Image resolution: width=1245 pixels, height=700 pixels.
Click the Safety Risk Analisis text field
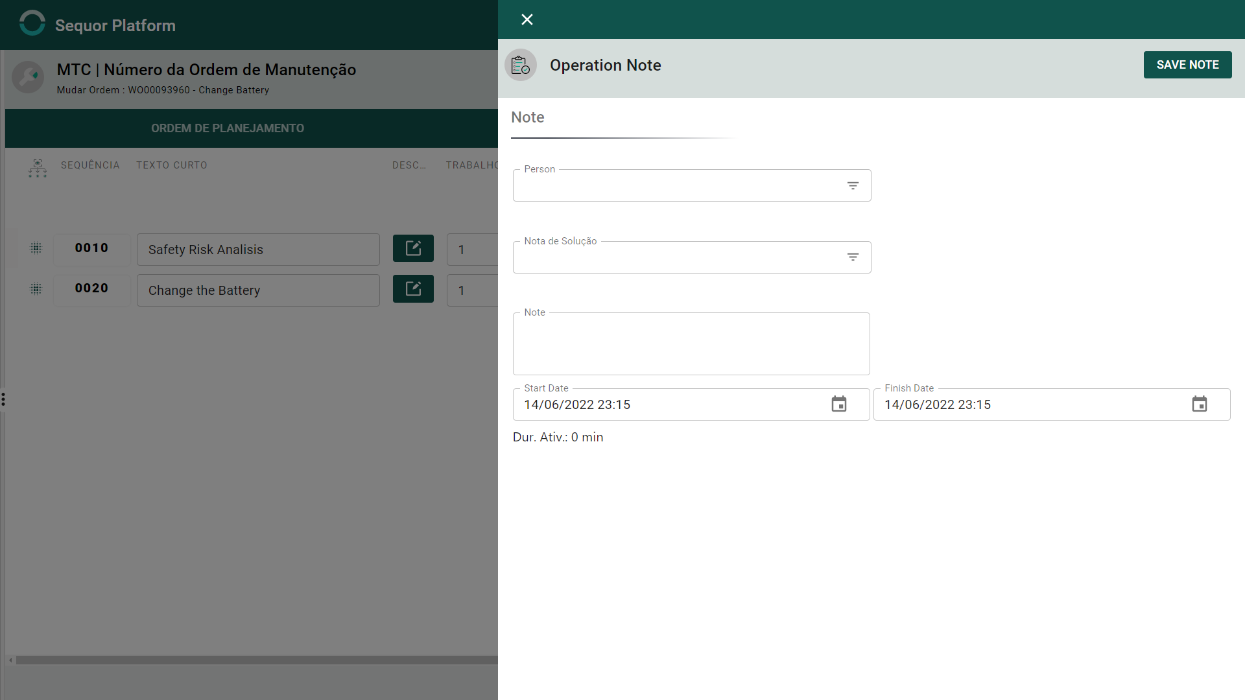pyautogui.click(x=258, y=250)
